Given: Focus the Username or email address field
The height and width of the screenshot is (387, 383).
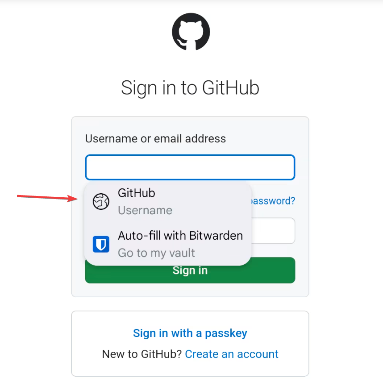Looking at the screenshot, I should tap(190, 167).
